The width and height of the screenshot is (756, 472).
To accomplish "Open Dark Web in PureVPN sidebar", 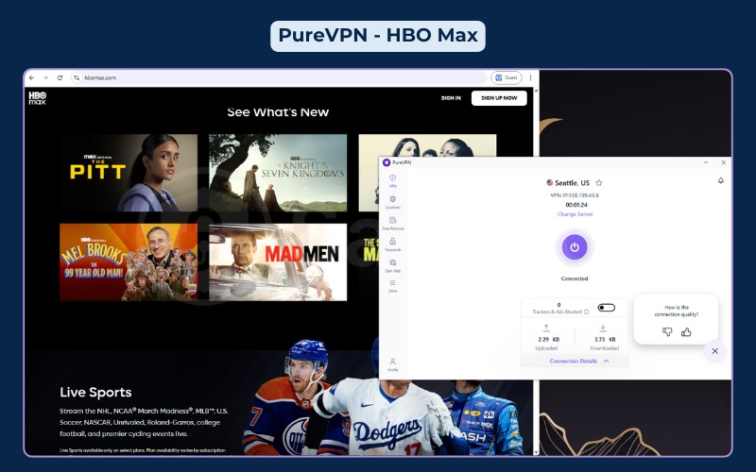I will (x=392, y=266).
